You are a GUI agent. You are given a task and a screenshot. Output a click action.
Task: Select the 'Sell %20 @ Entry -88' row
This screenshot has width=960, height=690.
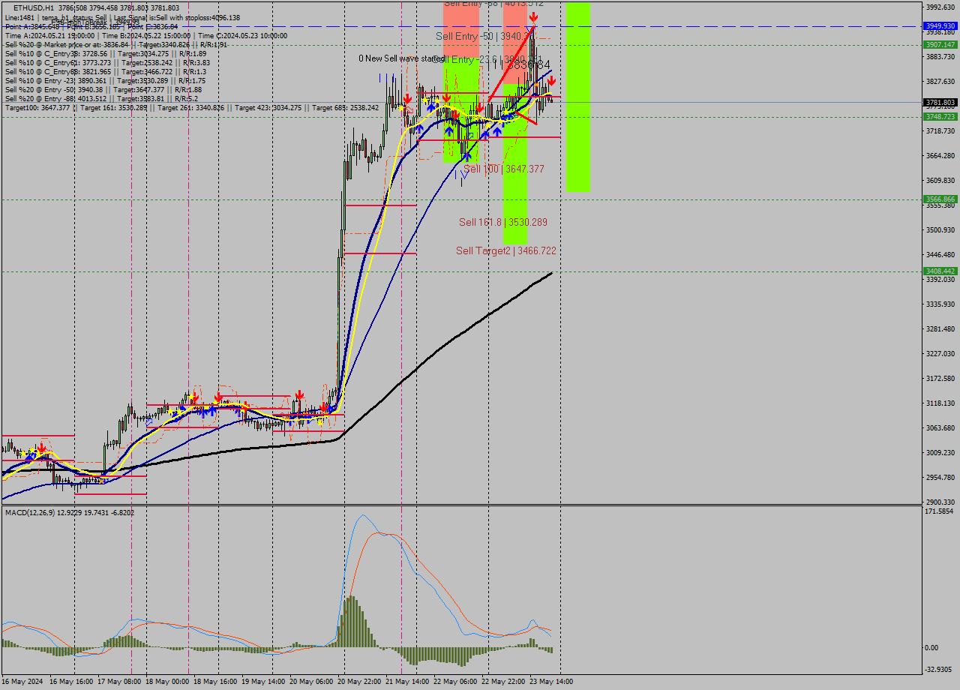point(101,98)
